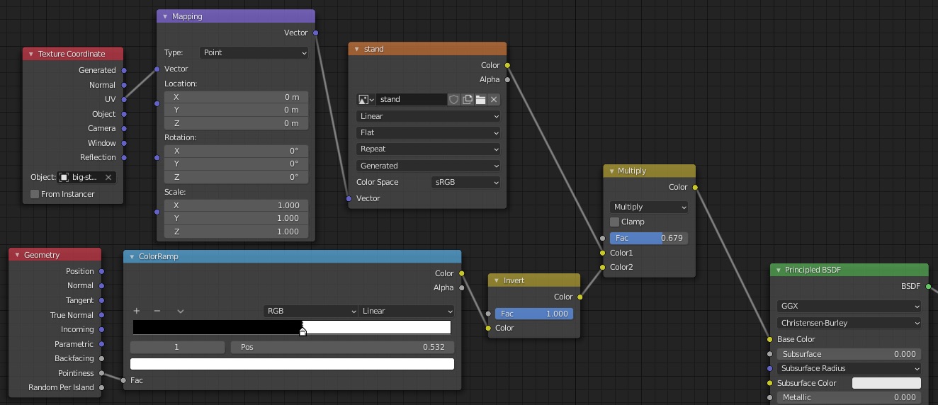Open the Linear interpolation dropdown in stand node
The image size is (938, 405).
click(x=428, y=116)
